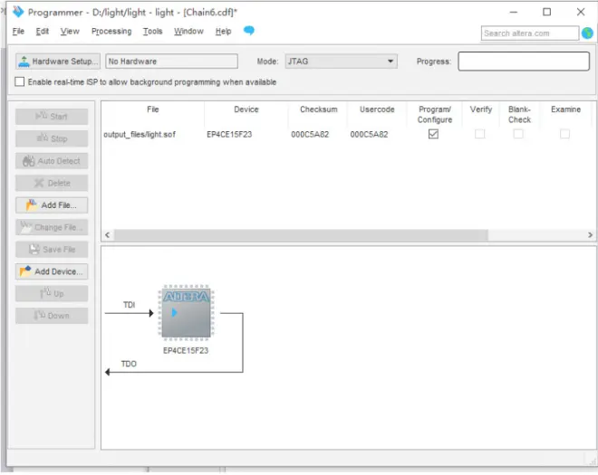Image resolution: width=598 pixels, height=475 pixels.
Task: Click horizontal scrollbar left arrow
Action: point(108,235)
